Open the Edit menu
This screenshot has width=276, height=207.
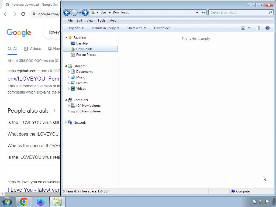pos(80,20)
